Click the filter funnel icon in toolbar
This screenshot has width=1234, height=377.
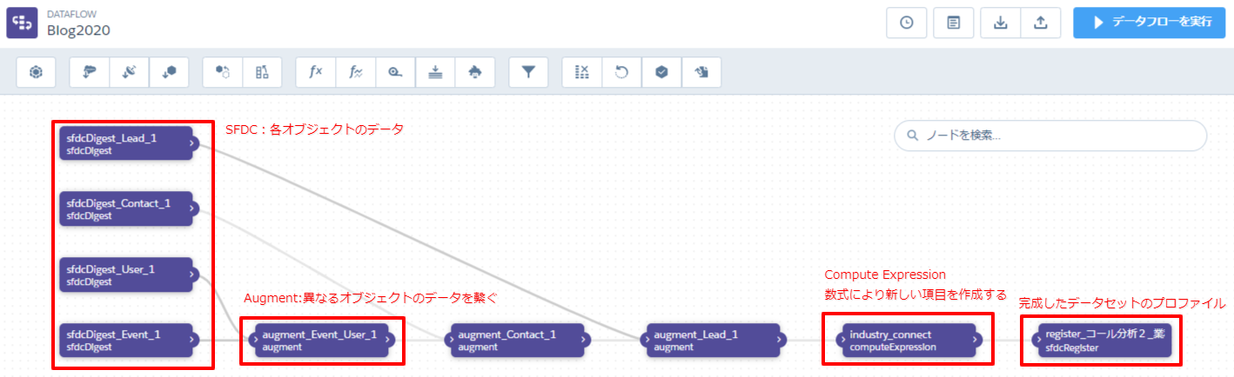[x=528, y=73]
